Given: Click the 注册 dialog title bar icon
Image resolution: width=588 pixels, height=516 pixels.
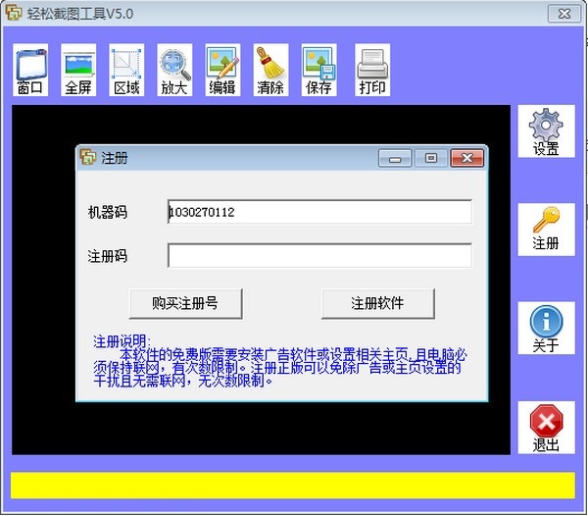Looking at the screenshot, I should click(88, 157).
